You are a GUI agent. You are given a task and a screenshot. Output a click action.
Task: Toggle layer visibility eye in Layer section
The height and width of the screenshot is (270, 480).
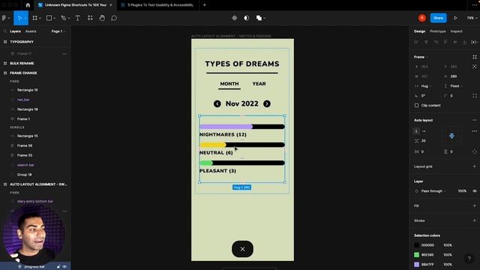click(x=475, y=191)
